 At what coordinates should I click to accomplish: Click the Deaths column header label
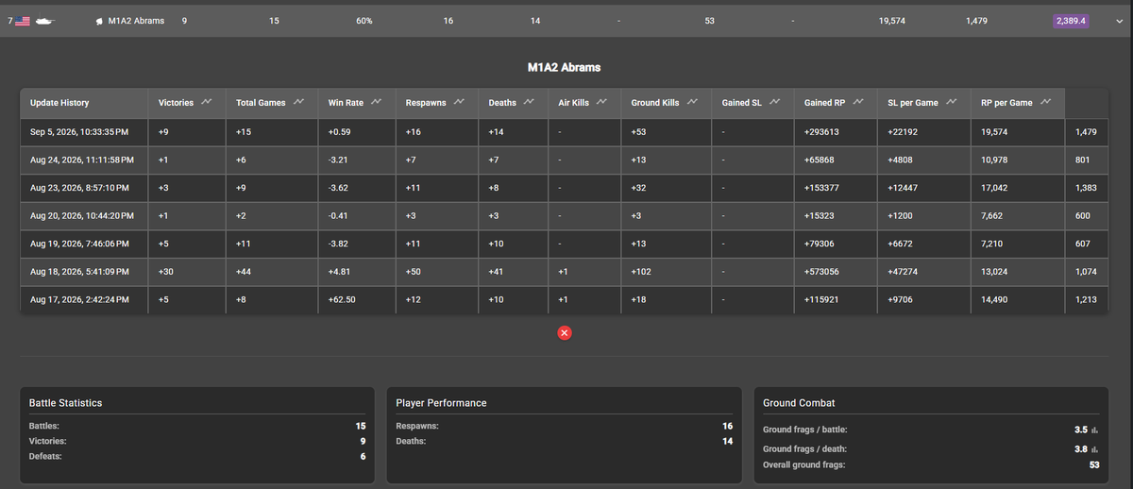click(502, 102)
